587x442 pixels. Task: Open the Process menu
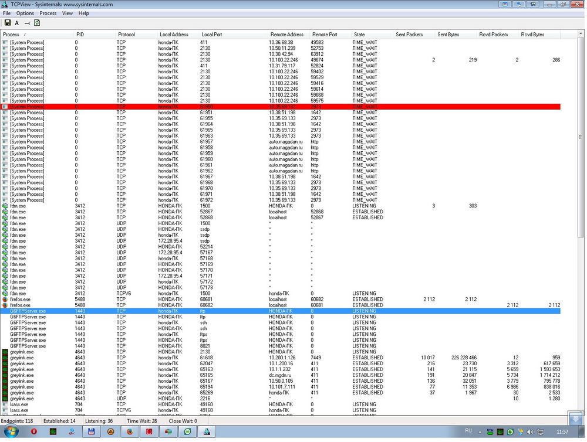coord(48,13)
